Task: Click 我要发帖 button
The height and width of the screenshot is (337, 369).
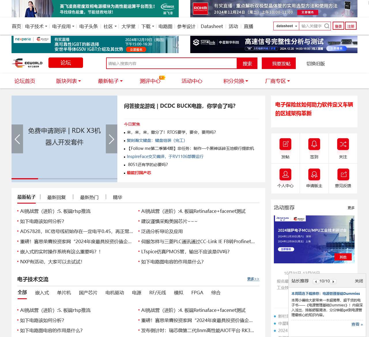Action: point(279,63)
